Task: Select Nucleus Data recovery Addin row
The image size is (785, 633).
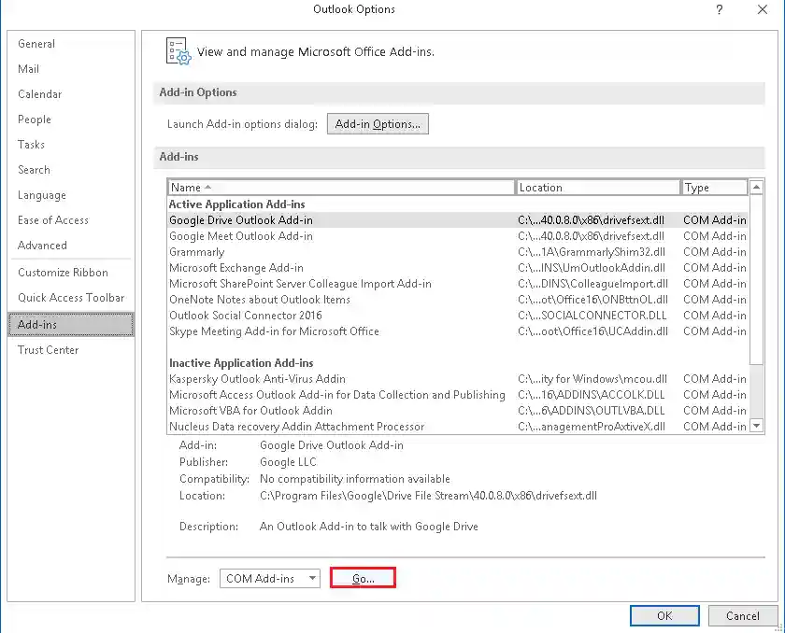Action: (458, 427)
